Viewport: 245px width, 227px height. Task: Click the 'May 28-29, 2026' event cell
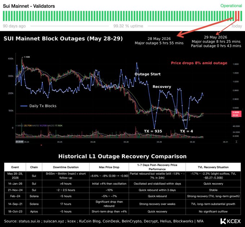click(x=15, y=175)
